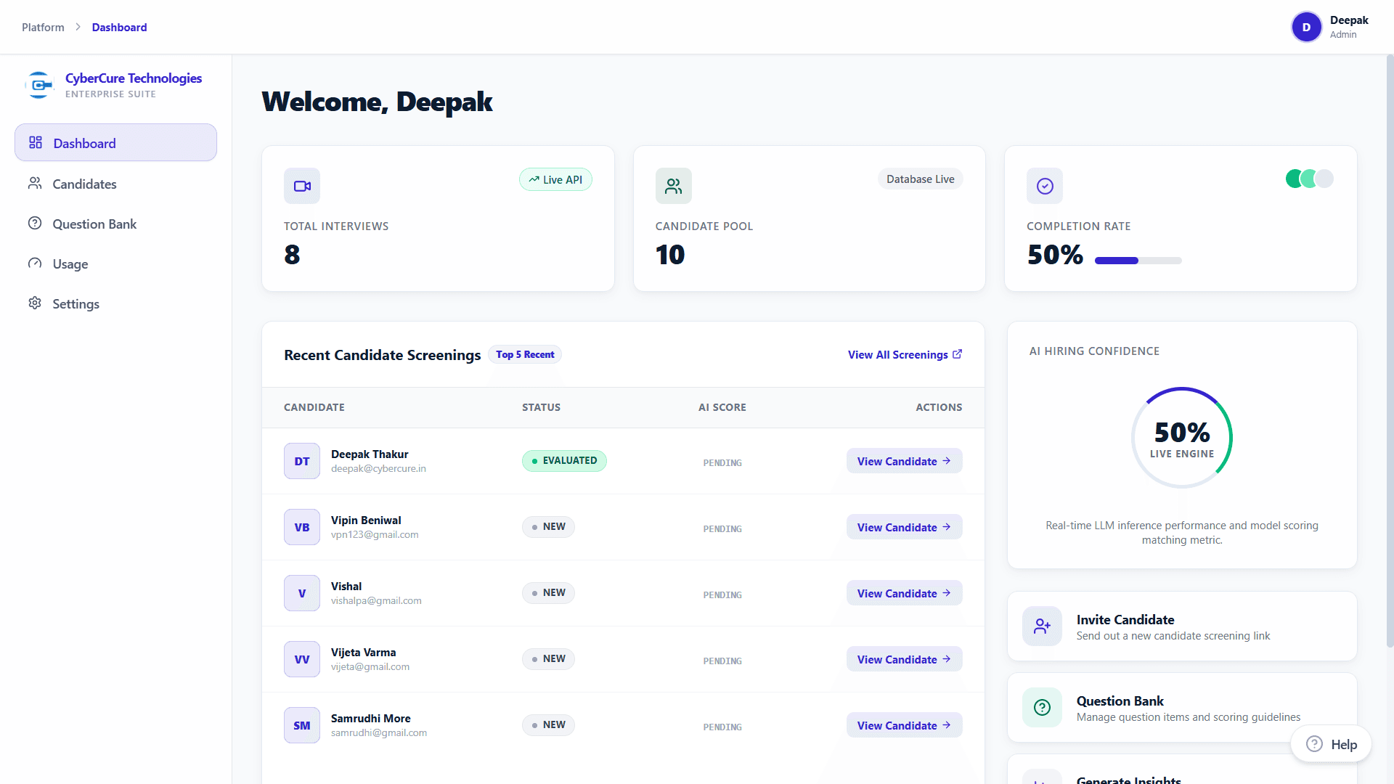
Task: Click the CyberCure Technologies logo icon
Action: pyautogui.click(x=39, y=85)
